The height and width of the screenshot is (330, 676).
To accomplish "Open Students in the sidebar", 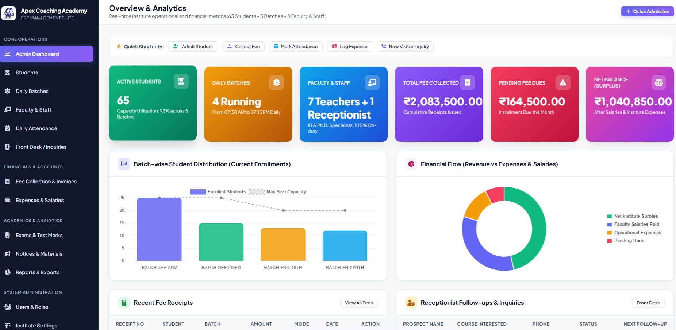I will [x=47, y=73].
